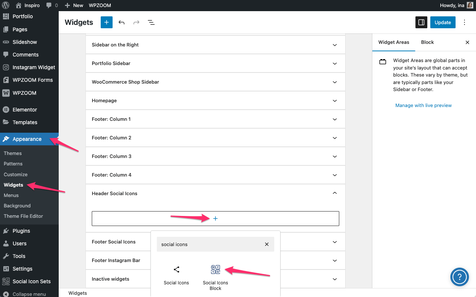Expand the Footer Social Icons chevron

click(335, 242)
